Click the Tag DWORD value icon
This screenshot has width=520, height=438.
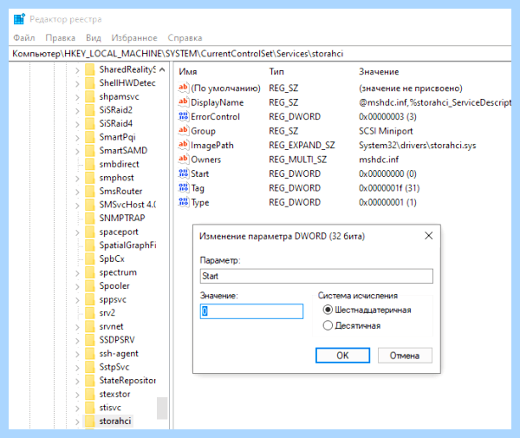click(184, 188)
